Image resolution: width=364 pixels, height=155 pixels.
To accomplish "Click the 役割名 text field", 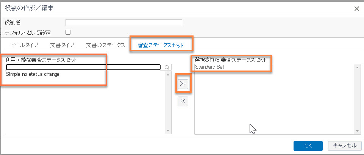I will pyautogui.click(x=124, y=22).
